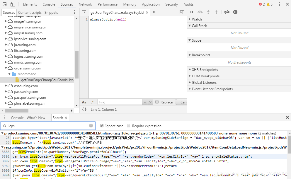
Task: Expand the passport.suning.com domain
Action: pos(6,97)
